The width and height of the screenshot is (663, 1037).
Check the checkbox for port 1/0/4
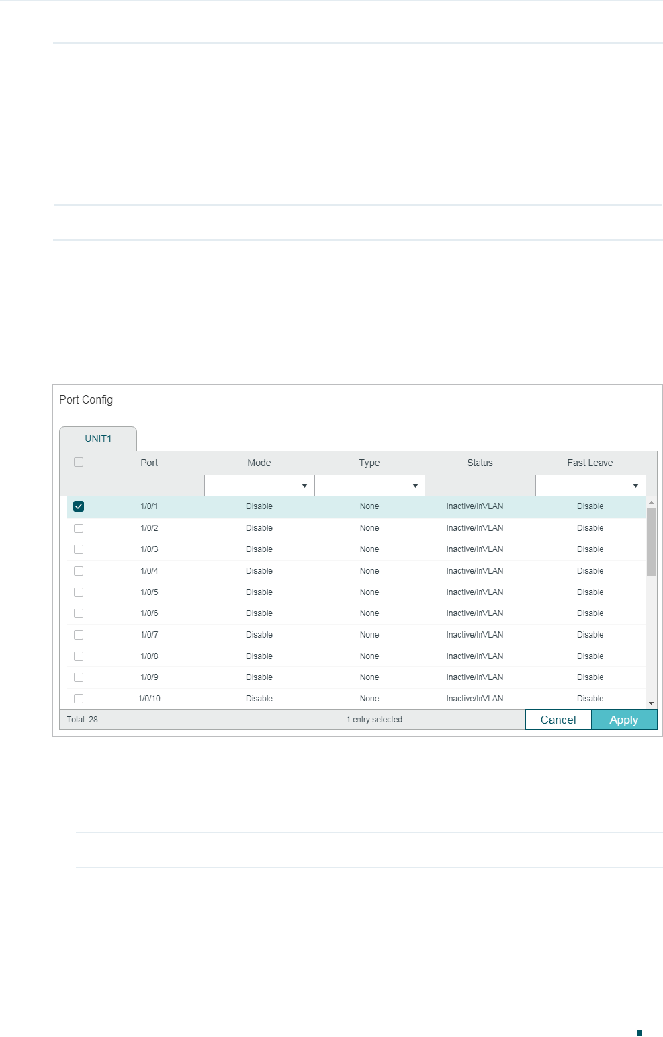tap(79, 571)
